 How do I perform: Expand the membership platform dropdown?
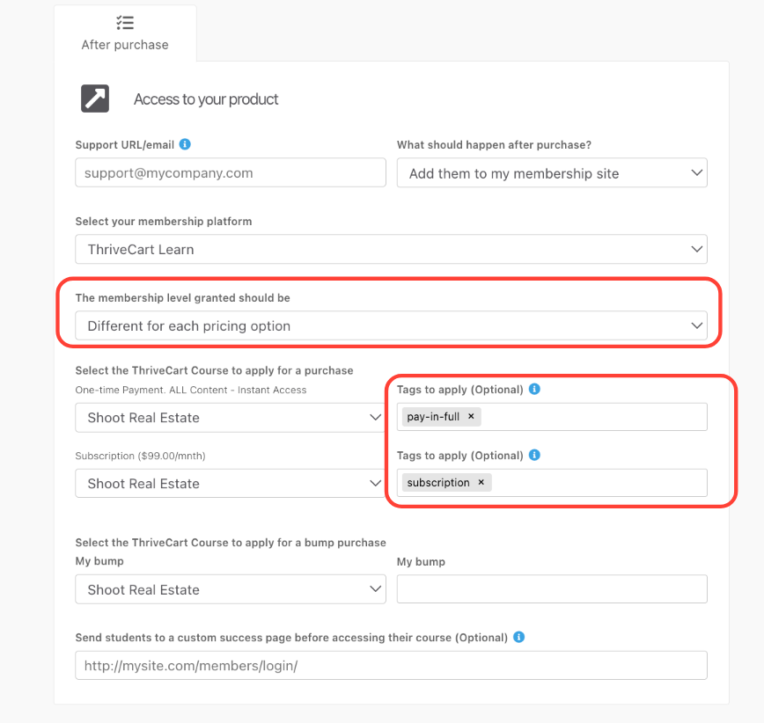(x=391, y=249)
